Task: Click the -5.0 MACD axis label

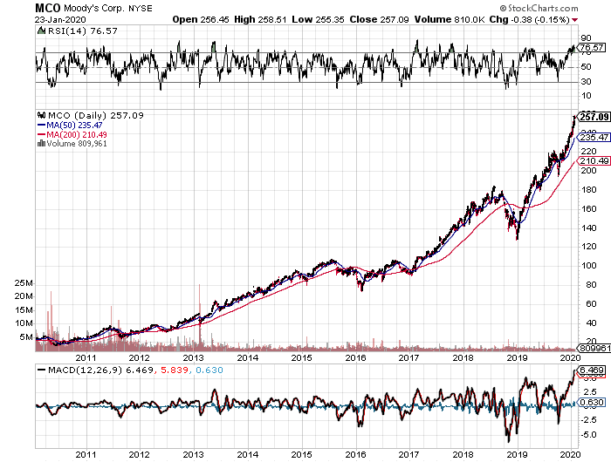Action: pyautogui.click(x=589, y=434)
